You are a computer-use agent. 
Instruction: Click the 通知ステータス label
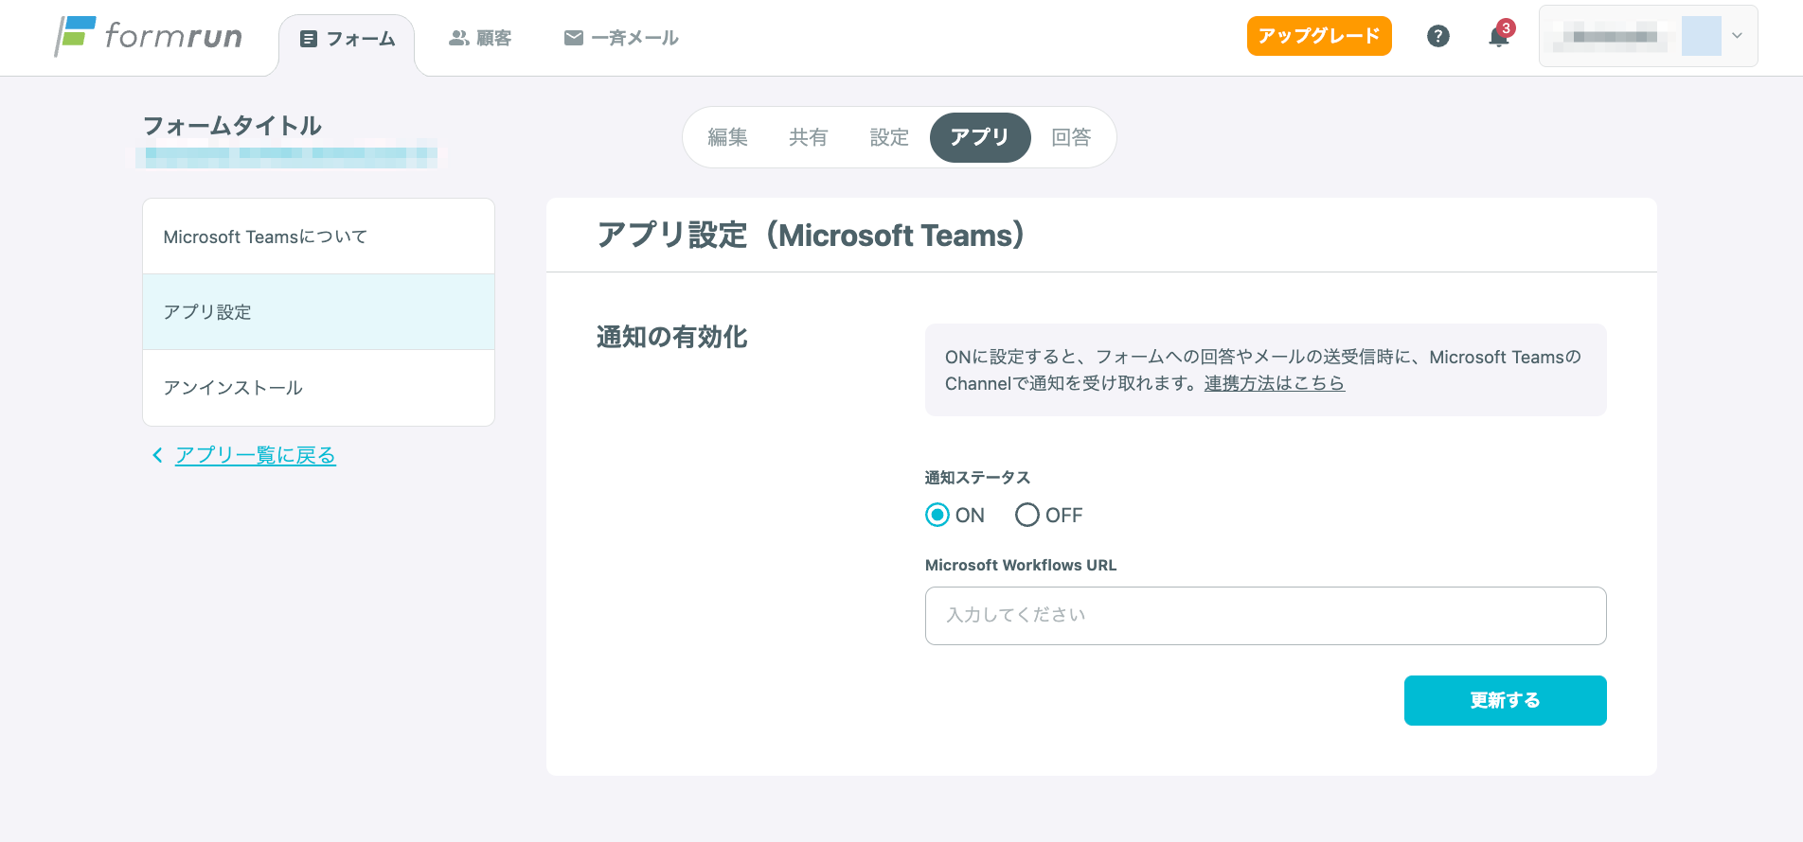(977, 478)
